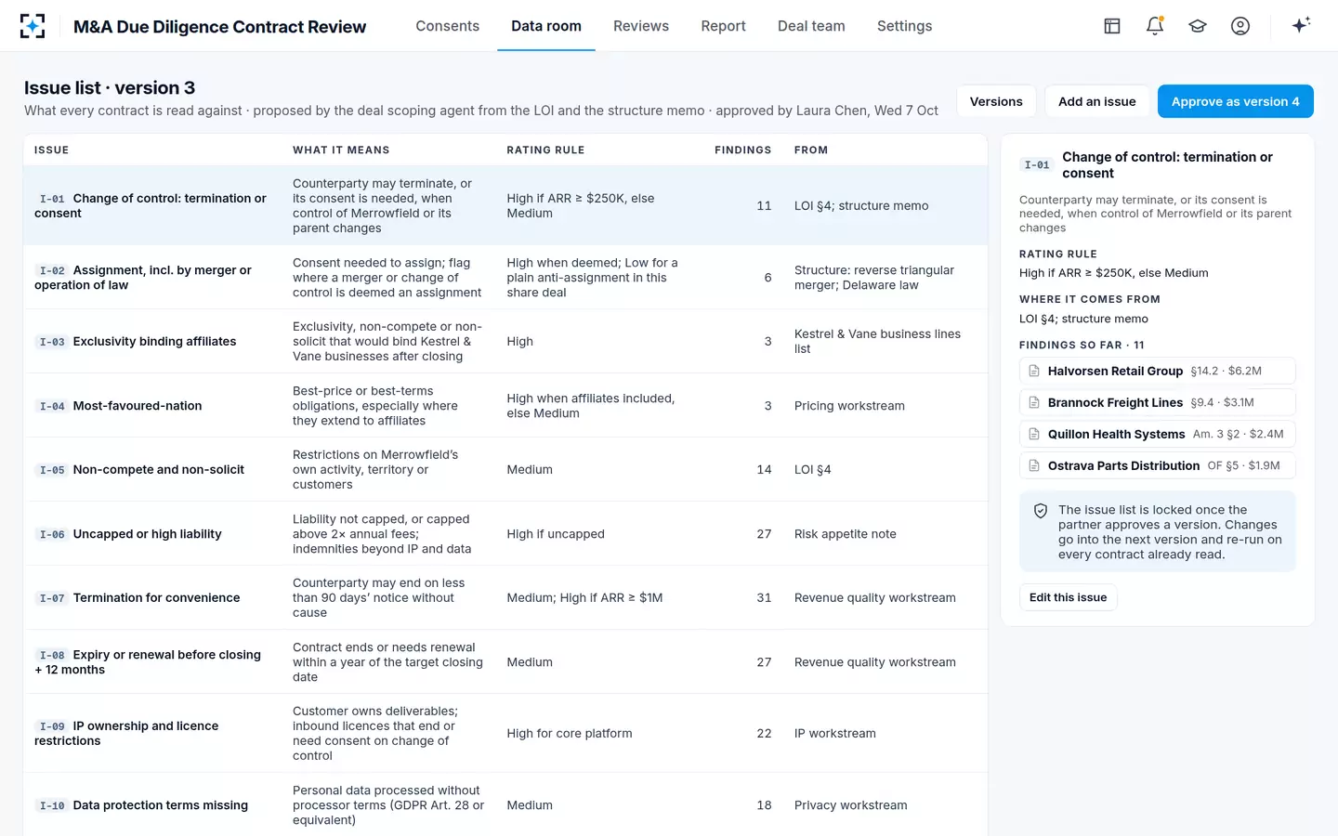The width and height of the screenshot is (1338, 836).
Task: Select Termination for convenience issue
Action: [x=505, y=597]
